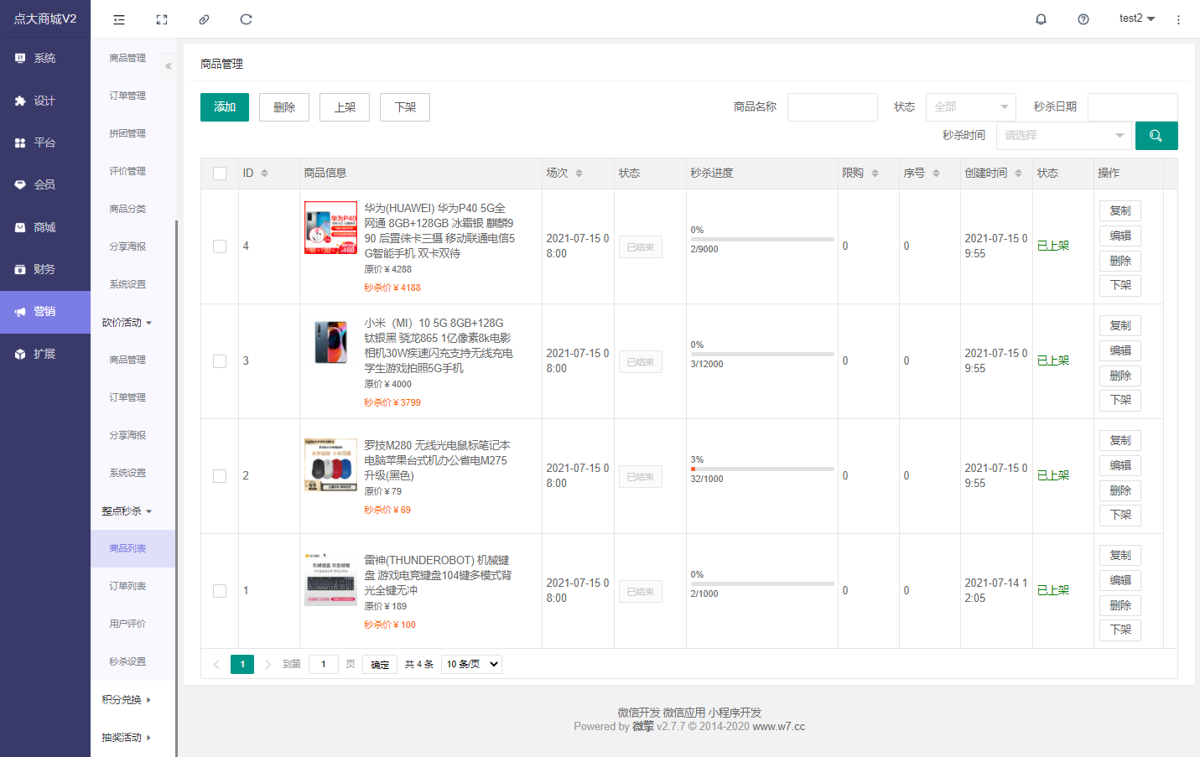Open 扩展 in main sidebar
Viewport: 1200px width, 757px height.
(45, 354)
